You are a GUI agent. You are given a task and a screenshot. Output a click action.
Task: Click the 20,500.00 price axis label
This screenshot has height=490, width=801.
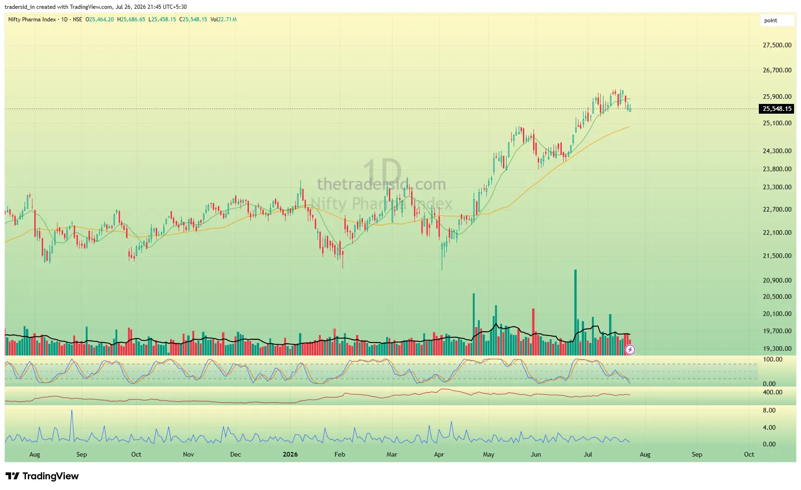pos(777,297)
